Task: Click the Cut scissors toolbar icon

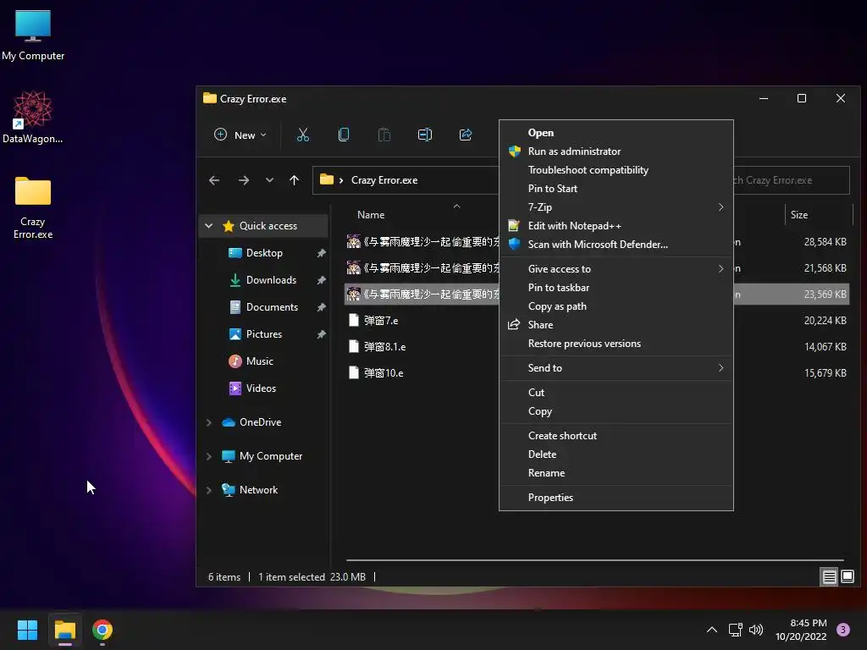Action: click(x=303, y=135)
